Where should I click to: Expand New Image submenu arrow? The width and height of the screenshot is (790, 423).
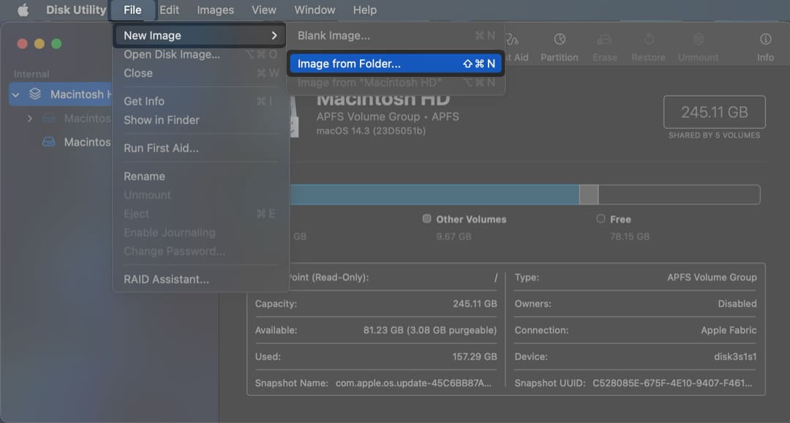tap(274, 35)
